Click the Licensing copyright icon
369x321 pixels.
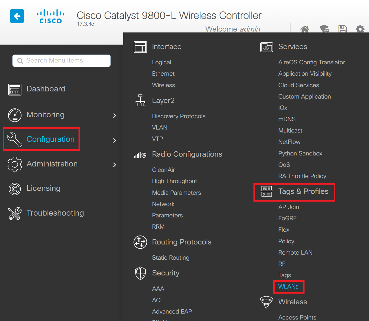15,189
